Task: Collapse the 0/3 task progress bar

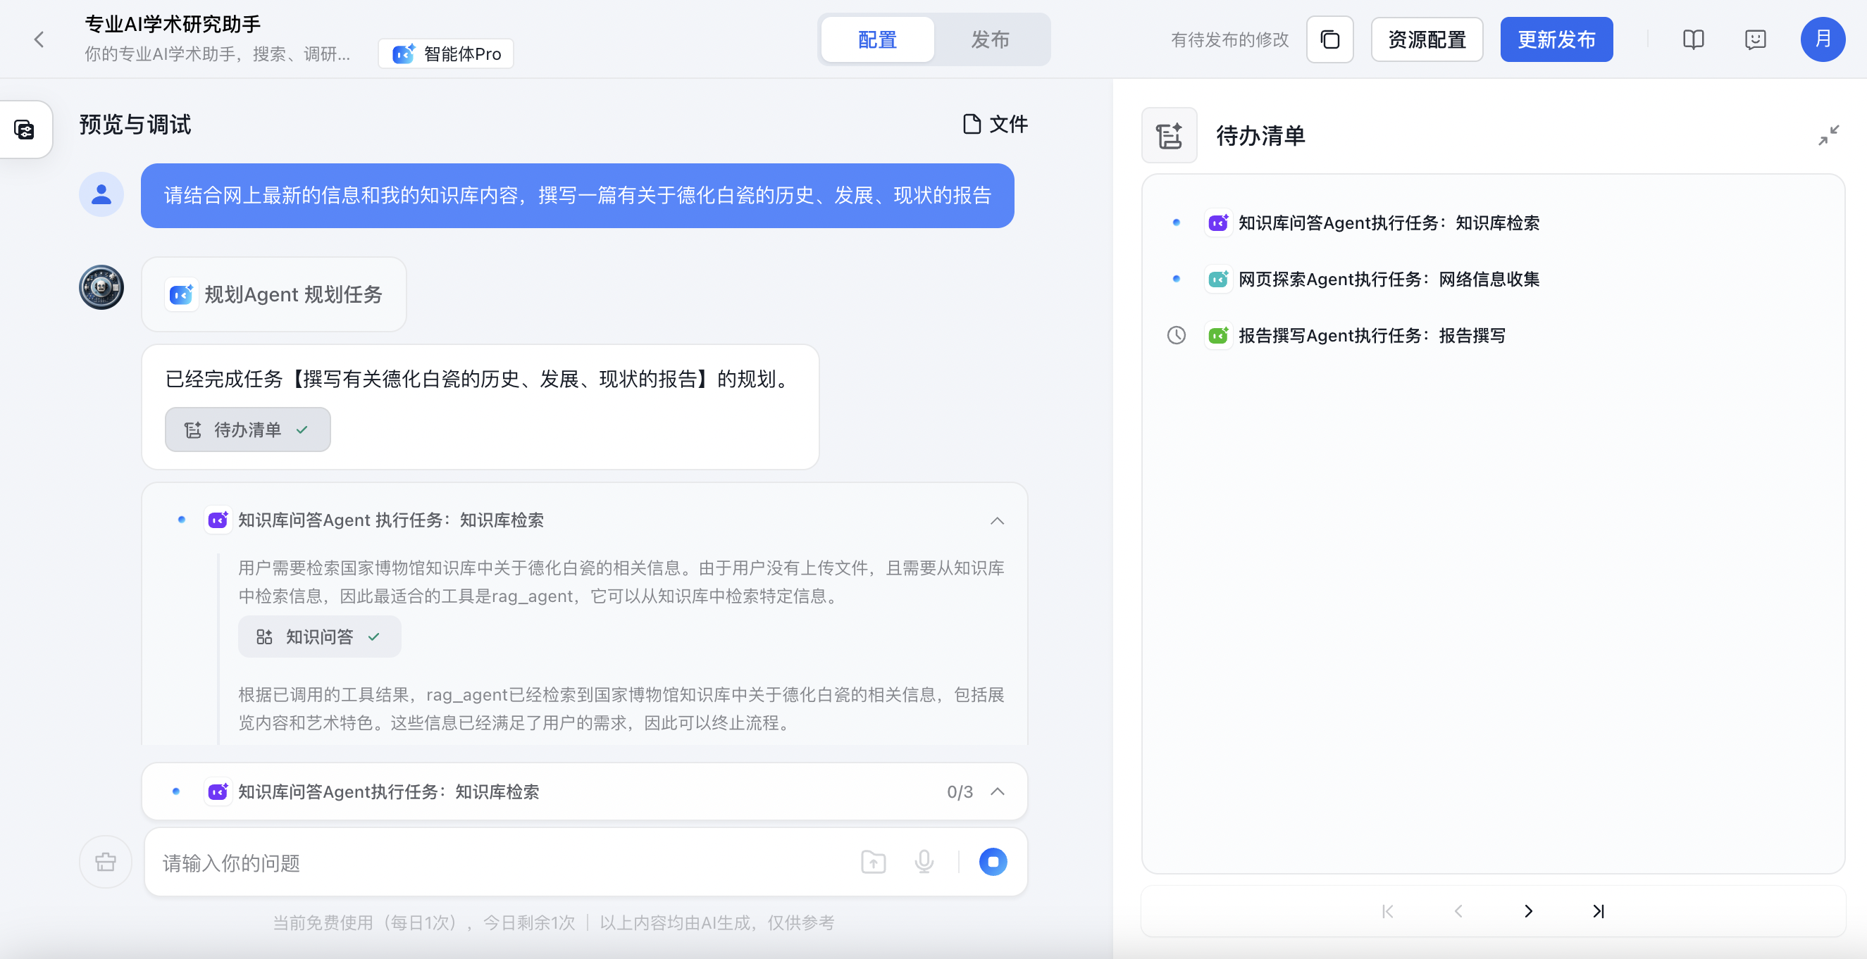Action: [x=998, y=791]
